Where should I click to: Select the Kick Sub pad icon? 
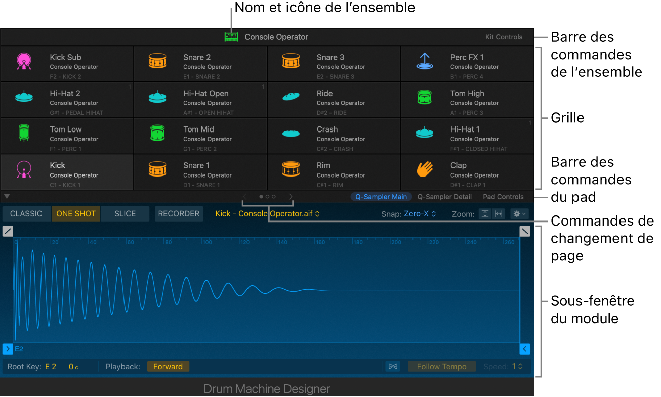[x=24, y=61]
